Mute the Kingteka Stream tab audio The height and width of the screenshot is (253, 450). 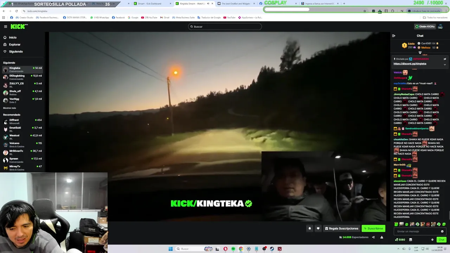[208, 4]
